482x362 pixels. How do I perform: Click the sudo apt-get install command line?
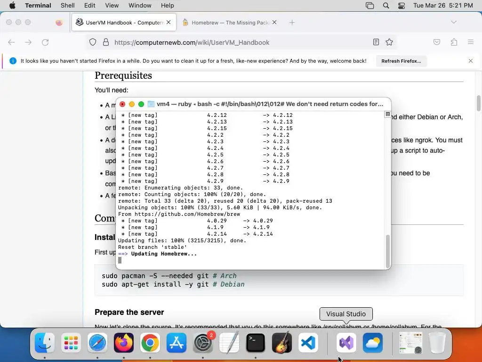pos(173,284)
